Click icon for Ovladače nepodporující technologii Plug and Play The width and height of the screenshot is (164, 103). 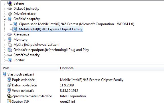tap(10, 50)
